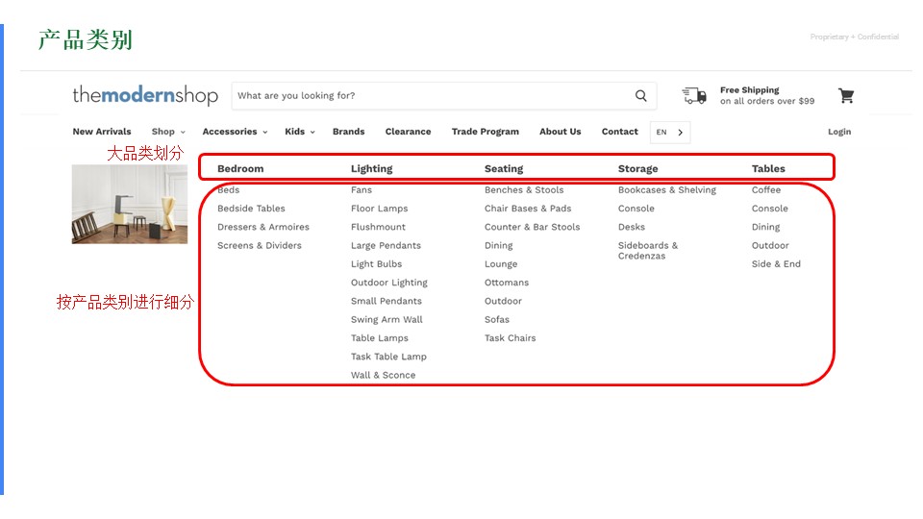Click the furniture promo thumbnail image
The image size is (923, 519).
point(130,204)
